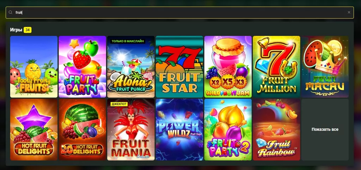Open the Fruit Macau game

(x=325, y=67)
